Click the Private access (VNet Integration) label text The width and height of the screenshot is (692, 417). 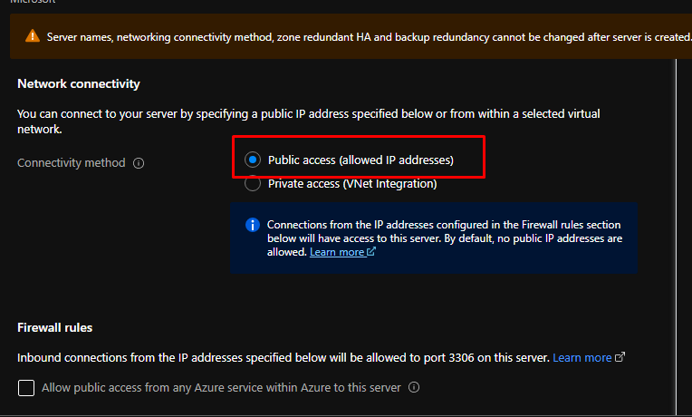[x=352, y=184]
